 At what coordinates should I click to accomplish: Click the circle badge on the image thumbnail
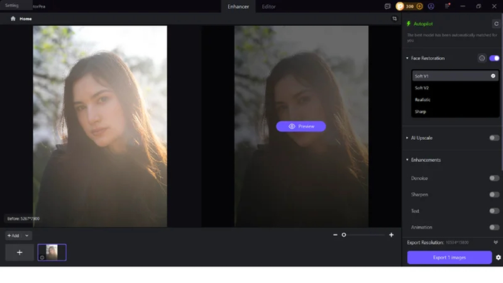tap(42, 257)
